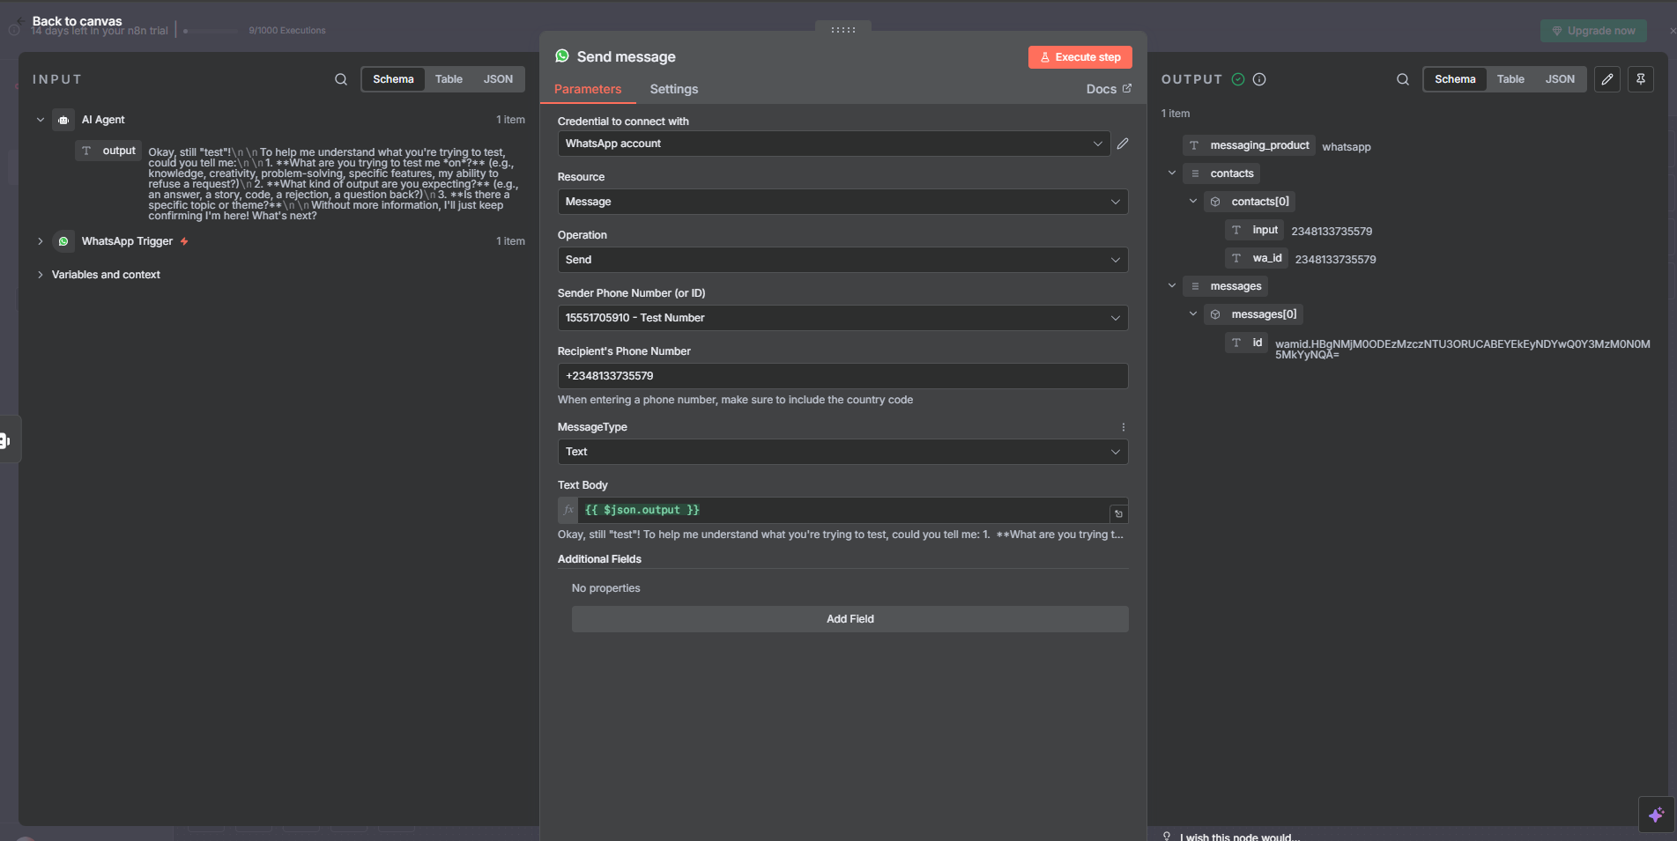Switch input view to Table

coord(449,79)
